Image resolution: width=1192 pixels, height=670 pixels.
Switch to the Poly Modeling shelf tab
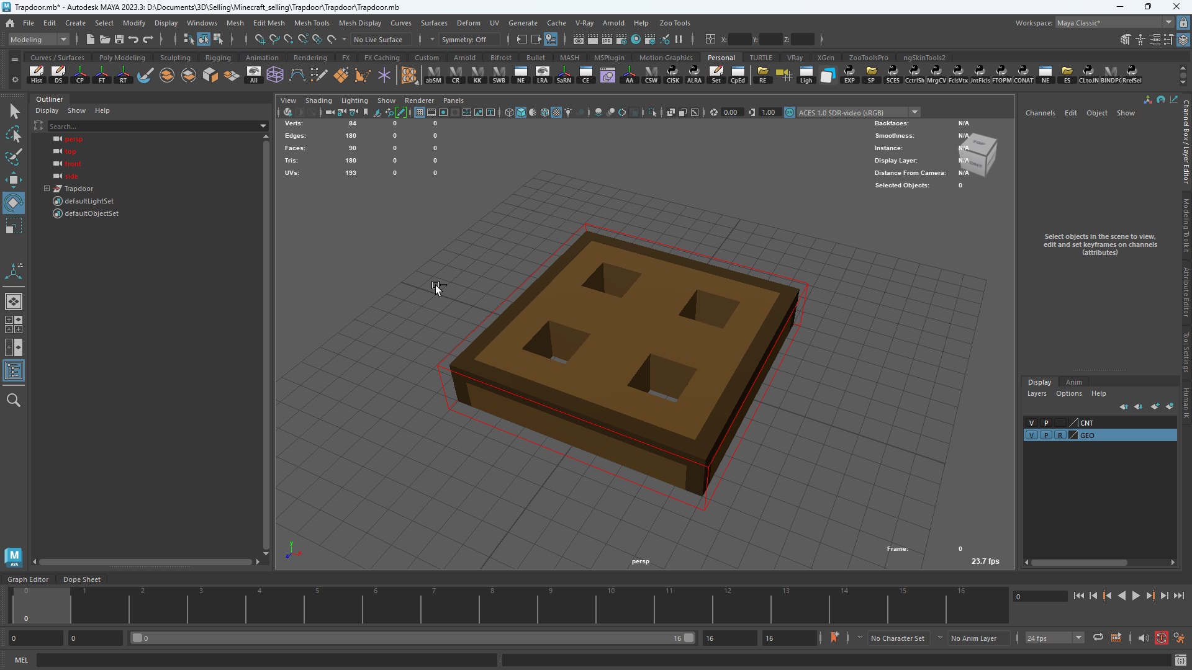(122, 58)
